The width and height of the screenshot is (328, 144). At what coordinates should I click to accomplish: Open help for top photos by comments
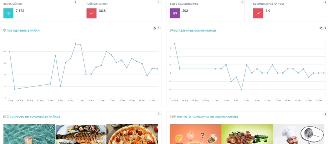[325, 114]
